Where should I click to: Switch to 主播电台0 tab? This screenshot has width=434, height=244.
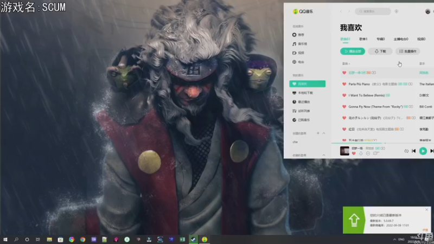coord(401,39)
